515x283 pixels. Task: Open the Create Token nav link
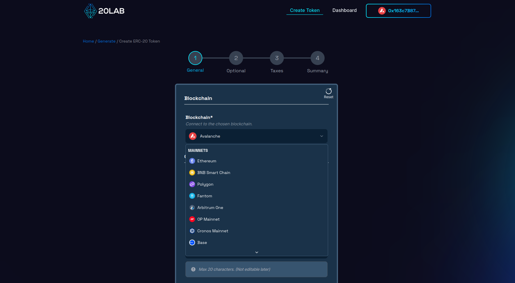305,10
